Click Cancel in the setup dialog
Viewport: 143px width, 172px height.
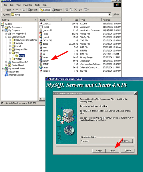pos(128,151)
